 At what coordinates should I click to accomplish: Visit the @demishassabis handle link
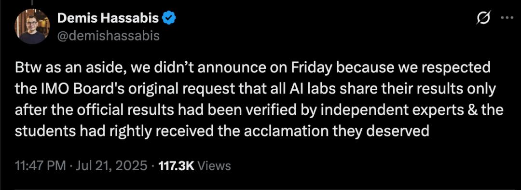pyautogui.click(x=109, y=36)
